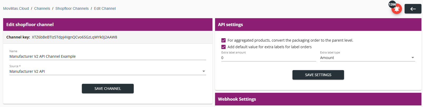Click the API settings panel header
Image resolution: width=423 pixels, height=107 pixels.
click(x=318, y=25)
